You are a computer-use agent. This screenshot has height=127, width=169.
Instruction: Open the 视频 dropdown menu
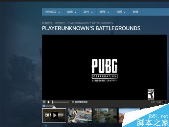[121, 12]
